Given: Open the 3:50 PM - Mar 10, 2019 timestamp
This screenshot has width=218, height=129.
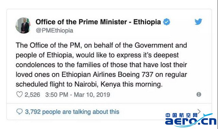Looking at the screenshot, I should pyautogui.click(x=78, y=95).
